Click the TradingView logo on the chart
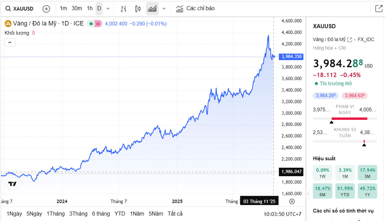Viewport: 385px width, 221px height. [x=13, y=184]
